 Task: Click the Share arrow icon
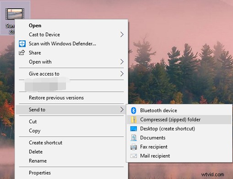click(x=22, y=53)
